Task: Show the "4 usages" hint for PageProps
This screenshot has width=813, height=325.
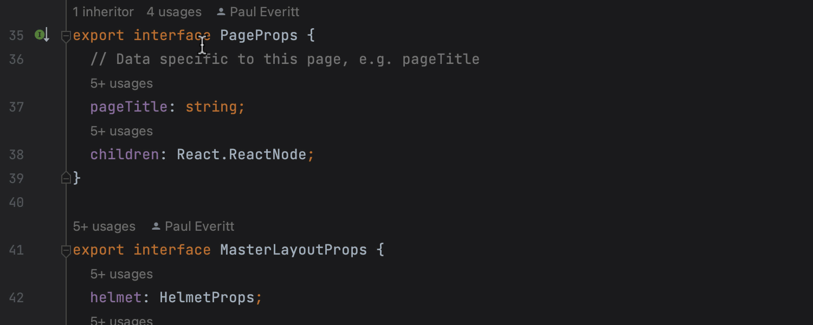Action: point(173,12)
